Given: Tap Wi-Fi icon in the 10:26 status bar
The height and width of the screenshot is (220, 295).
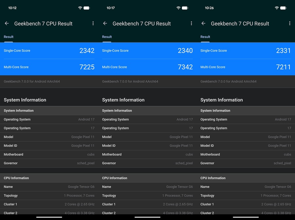Looking at the screenshot, I should 277,8.
